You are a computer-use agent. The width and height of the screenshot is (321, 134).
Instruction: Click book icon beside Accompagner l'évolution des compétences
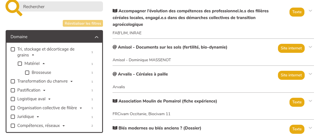(115, 11)
